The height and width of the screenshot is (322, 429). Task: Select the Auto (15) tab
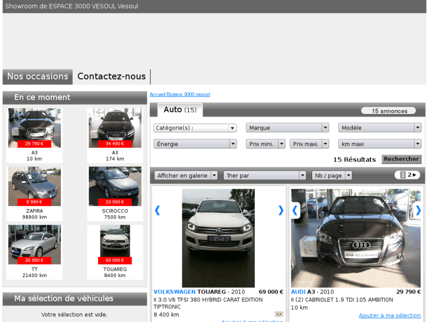point(180,110)
